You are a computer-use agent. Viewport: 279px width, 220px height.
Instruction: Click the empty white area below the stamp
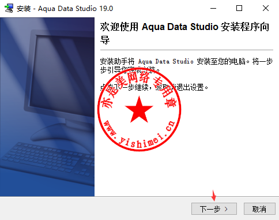click(x=184, y=173)
